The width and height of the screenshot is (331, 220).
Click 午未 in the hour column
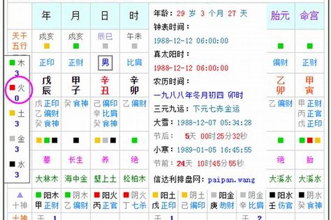[x=134, y=37]
